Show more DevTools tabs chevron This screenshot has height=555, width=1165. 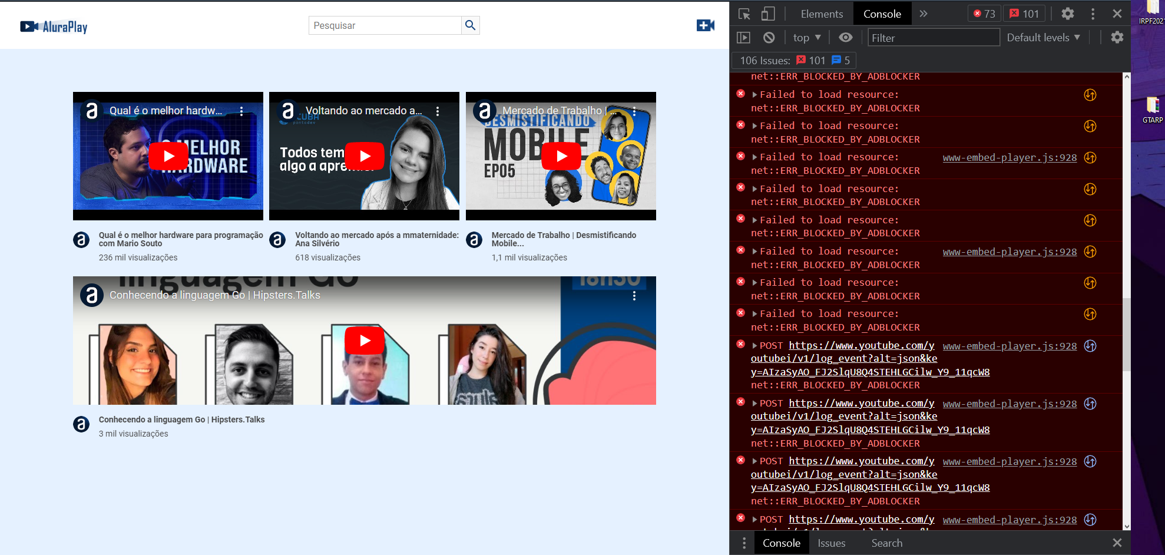tap(924, 14)
